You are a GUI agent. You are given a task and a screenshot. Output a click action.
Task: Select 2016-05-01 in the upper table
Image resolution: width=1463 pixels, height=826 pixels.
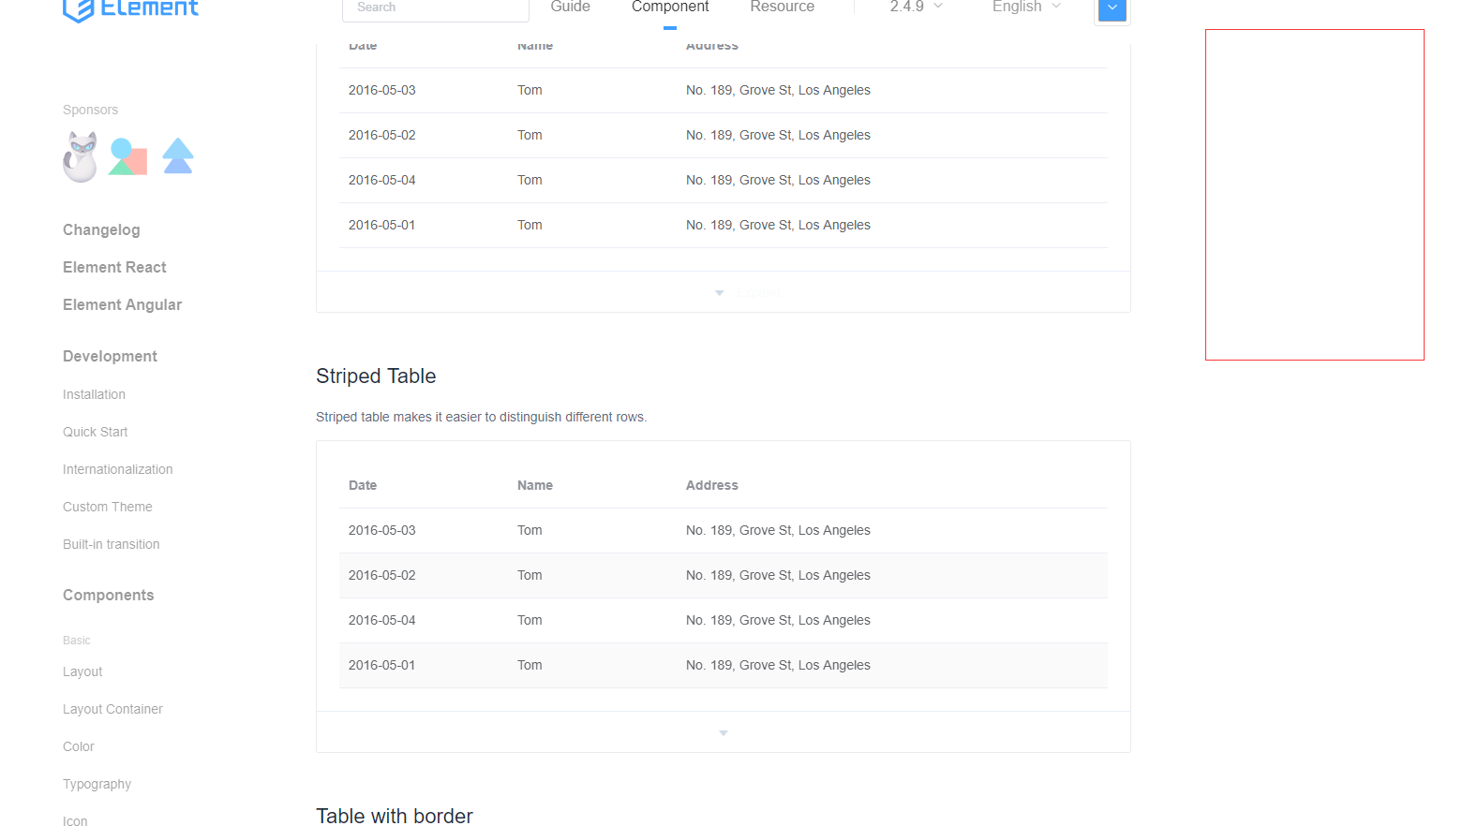381,225
